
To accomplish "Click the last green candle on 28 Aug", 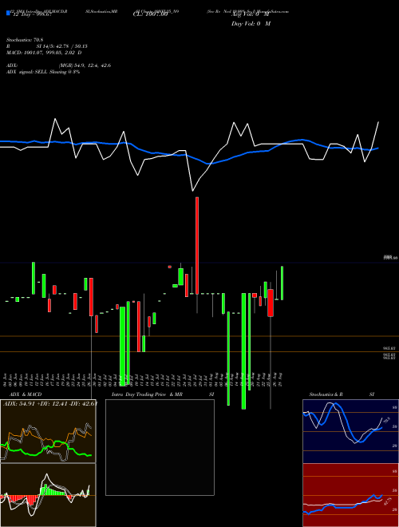I will (282, 283).
